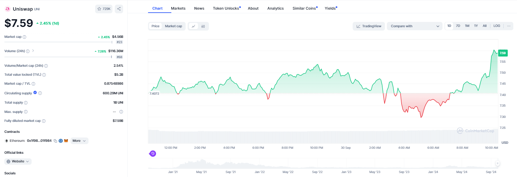Click the globe icon on Website button
Viewport: 517px width, 177px height.
9,161
